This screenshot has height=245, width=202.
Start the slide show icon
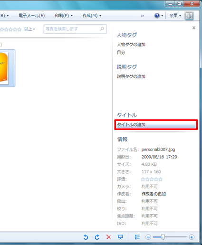(x=120, y=237)
